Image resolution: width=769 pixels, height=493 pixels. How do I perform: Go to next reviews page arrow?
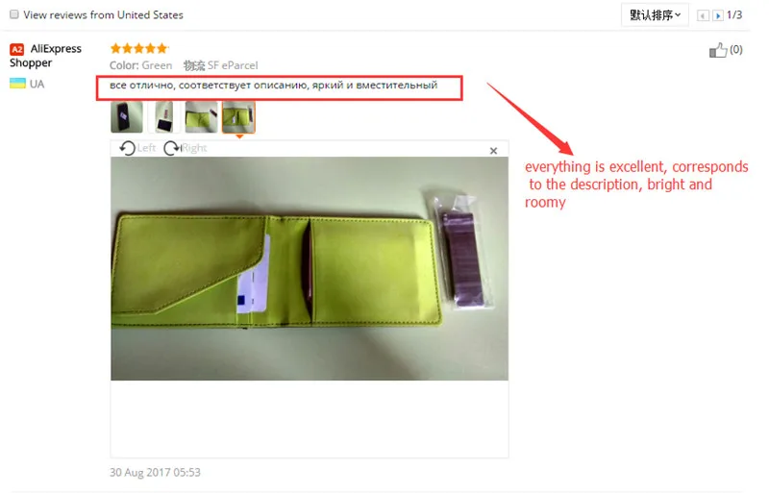(717, 15)
